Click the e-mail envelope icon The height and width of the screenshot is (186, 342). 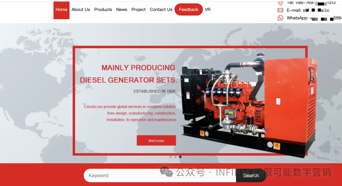click(x=280, y=10)
